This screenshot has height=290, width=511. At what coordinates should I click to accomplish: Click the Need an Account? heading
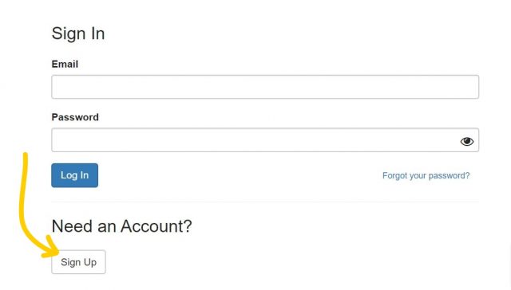coord(121,226)
